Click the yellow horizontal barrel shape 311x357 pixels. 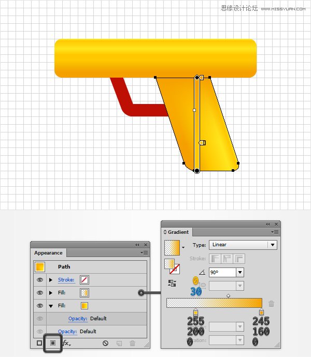click(x=155, y=58)
